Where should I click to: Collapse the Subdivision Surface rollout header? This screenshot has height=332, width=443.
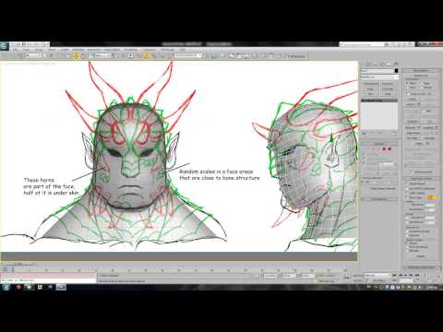(x=421, y=179)
